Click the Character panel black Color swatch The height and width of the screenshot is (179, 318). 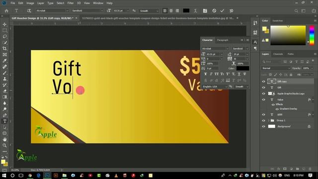[243, 69]
